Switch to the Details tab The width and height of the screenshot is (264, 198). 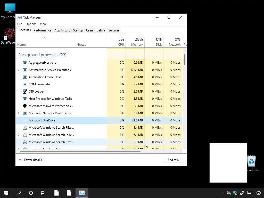coord(101,30)
